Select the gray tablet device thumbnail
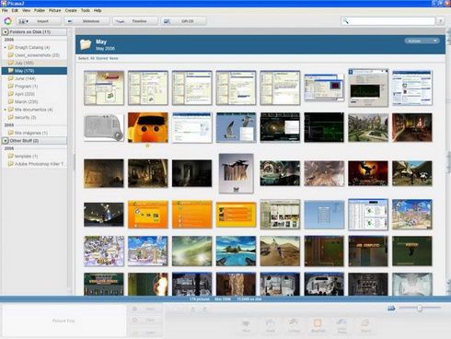Screen dimensions: 451x339 [x=104, y=127]
